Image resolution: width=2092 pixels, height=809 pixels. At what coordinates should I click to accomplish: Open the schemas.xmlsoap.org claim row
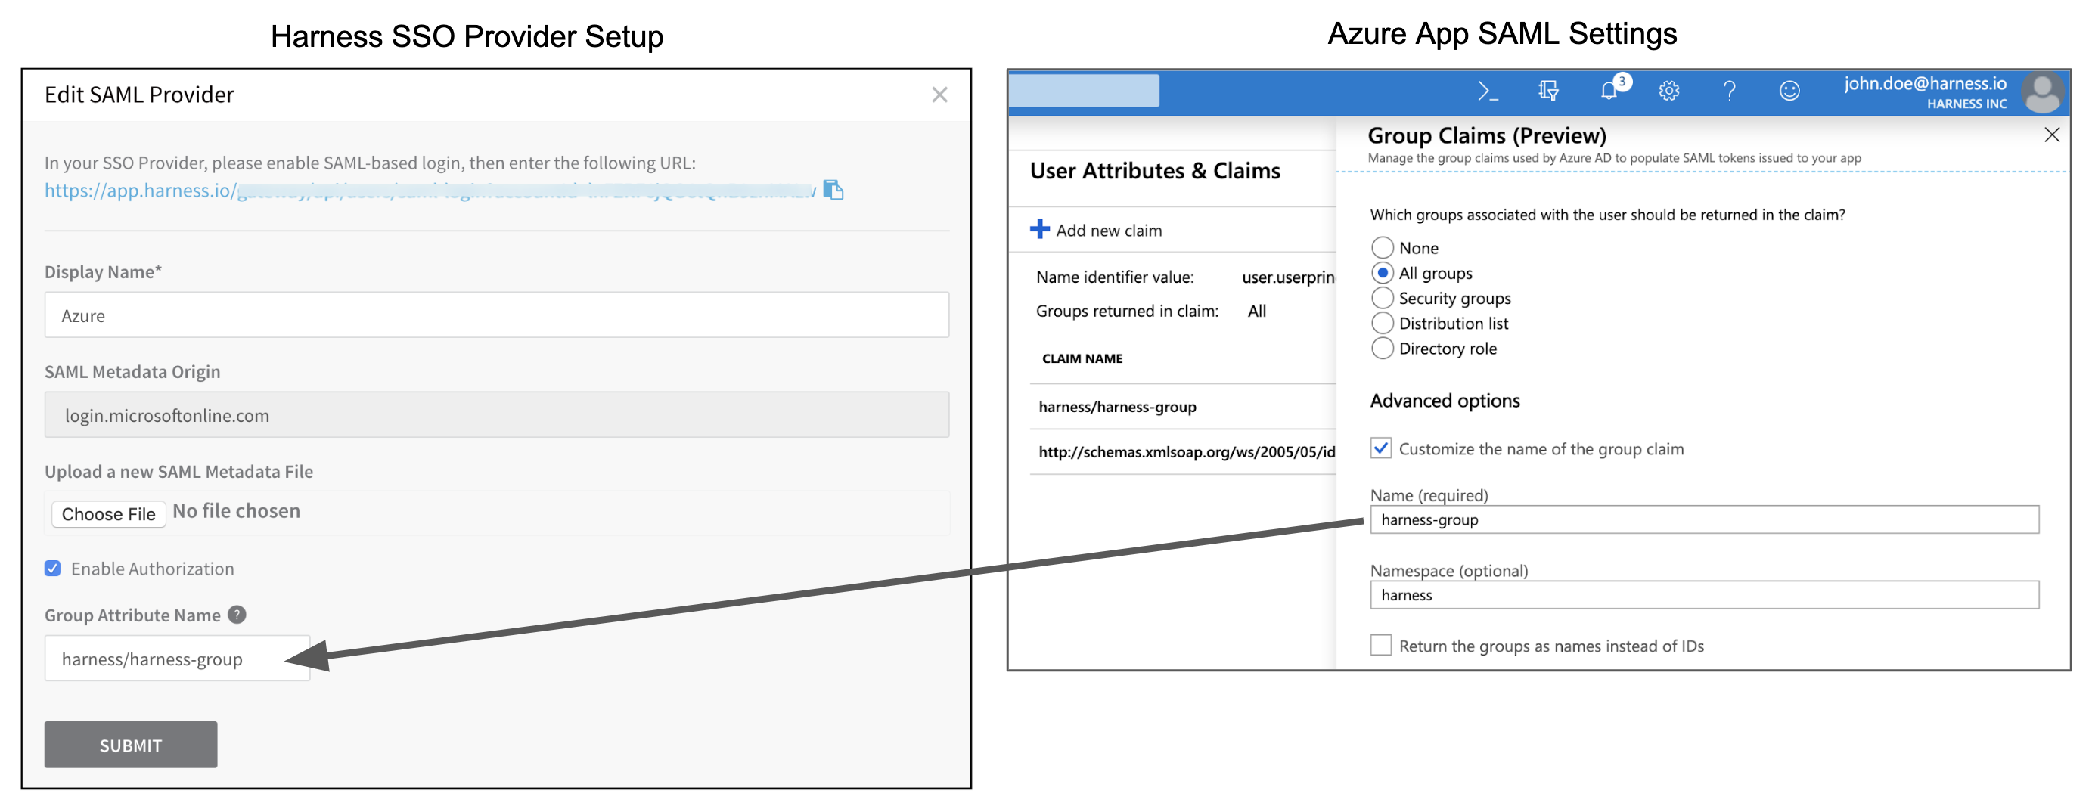coord(1183,452)
